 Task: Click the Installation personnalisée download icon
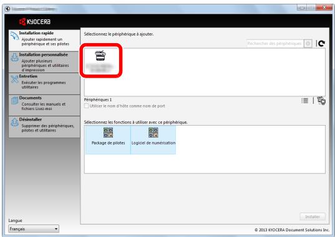click(14, 57)
